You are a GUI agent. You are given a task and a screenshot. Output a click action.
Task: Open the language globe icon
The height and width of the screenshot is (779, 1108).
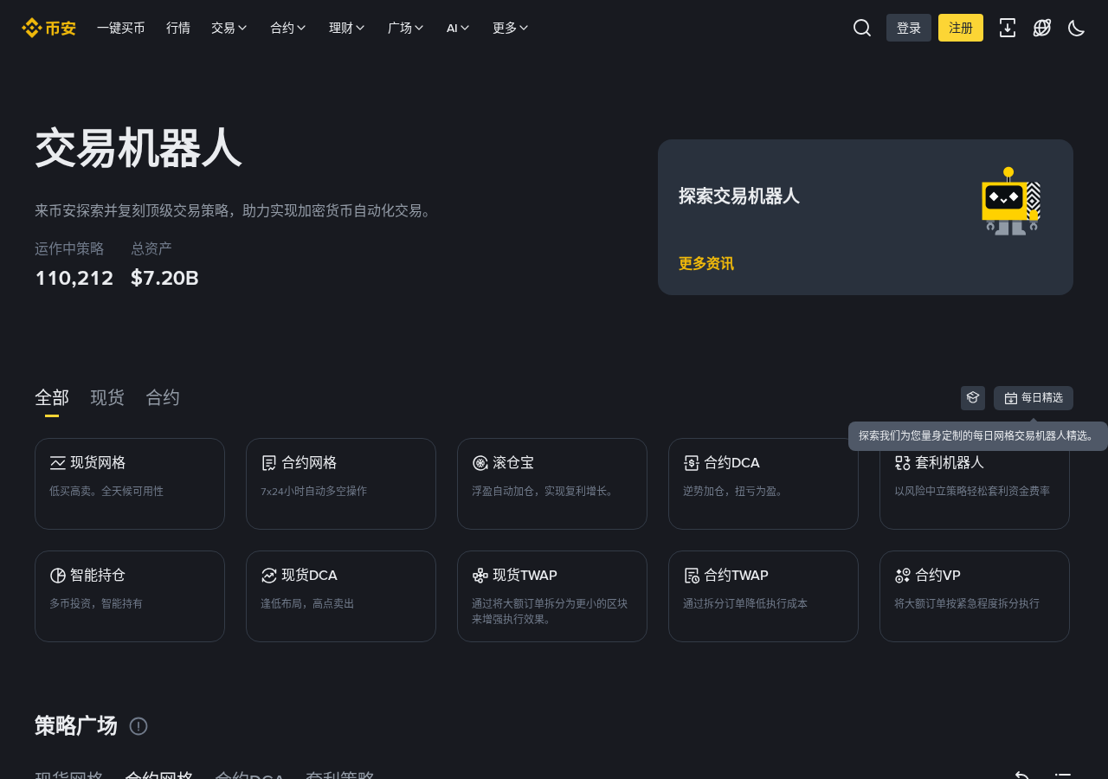click(1042, 28)
